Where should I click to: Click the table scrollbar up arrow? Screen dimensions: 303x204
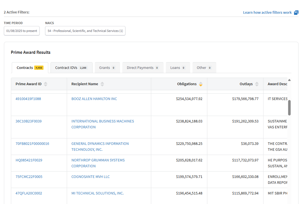point(289,80)
